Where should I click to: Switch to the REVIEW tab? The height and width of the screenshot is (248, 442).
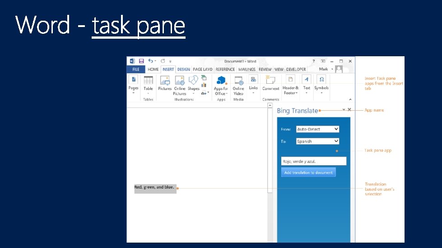click(265, 69)
